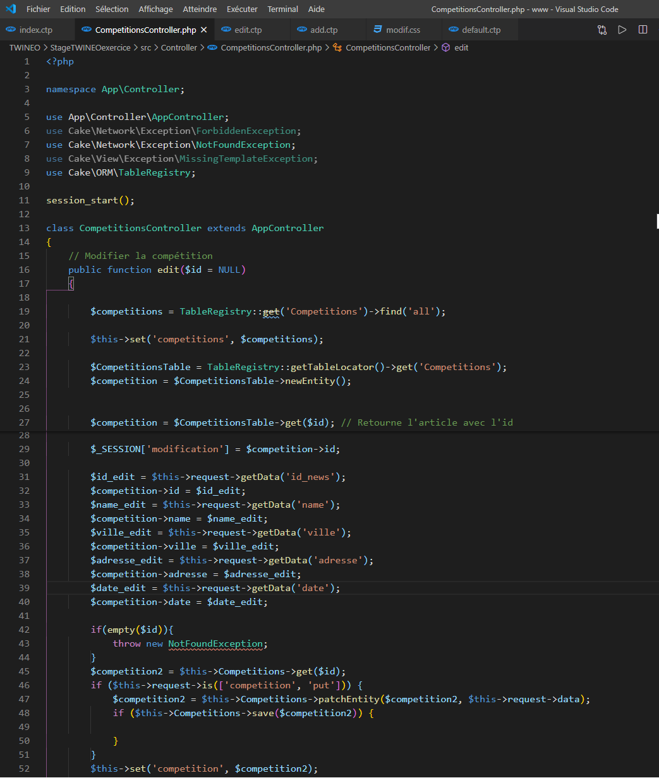Click Controller folder in the breadcrumb
This screenshot has height=778, width=659.
pyautogui.click(x=179, y=47)
